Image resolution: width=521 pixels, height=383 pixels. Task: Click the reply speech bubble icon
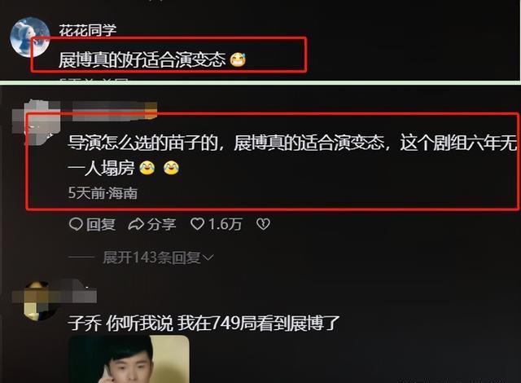(x=76, y=224)
